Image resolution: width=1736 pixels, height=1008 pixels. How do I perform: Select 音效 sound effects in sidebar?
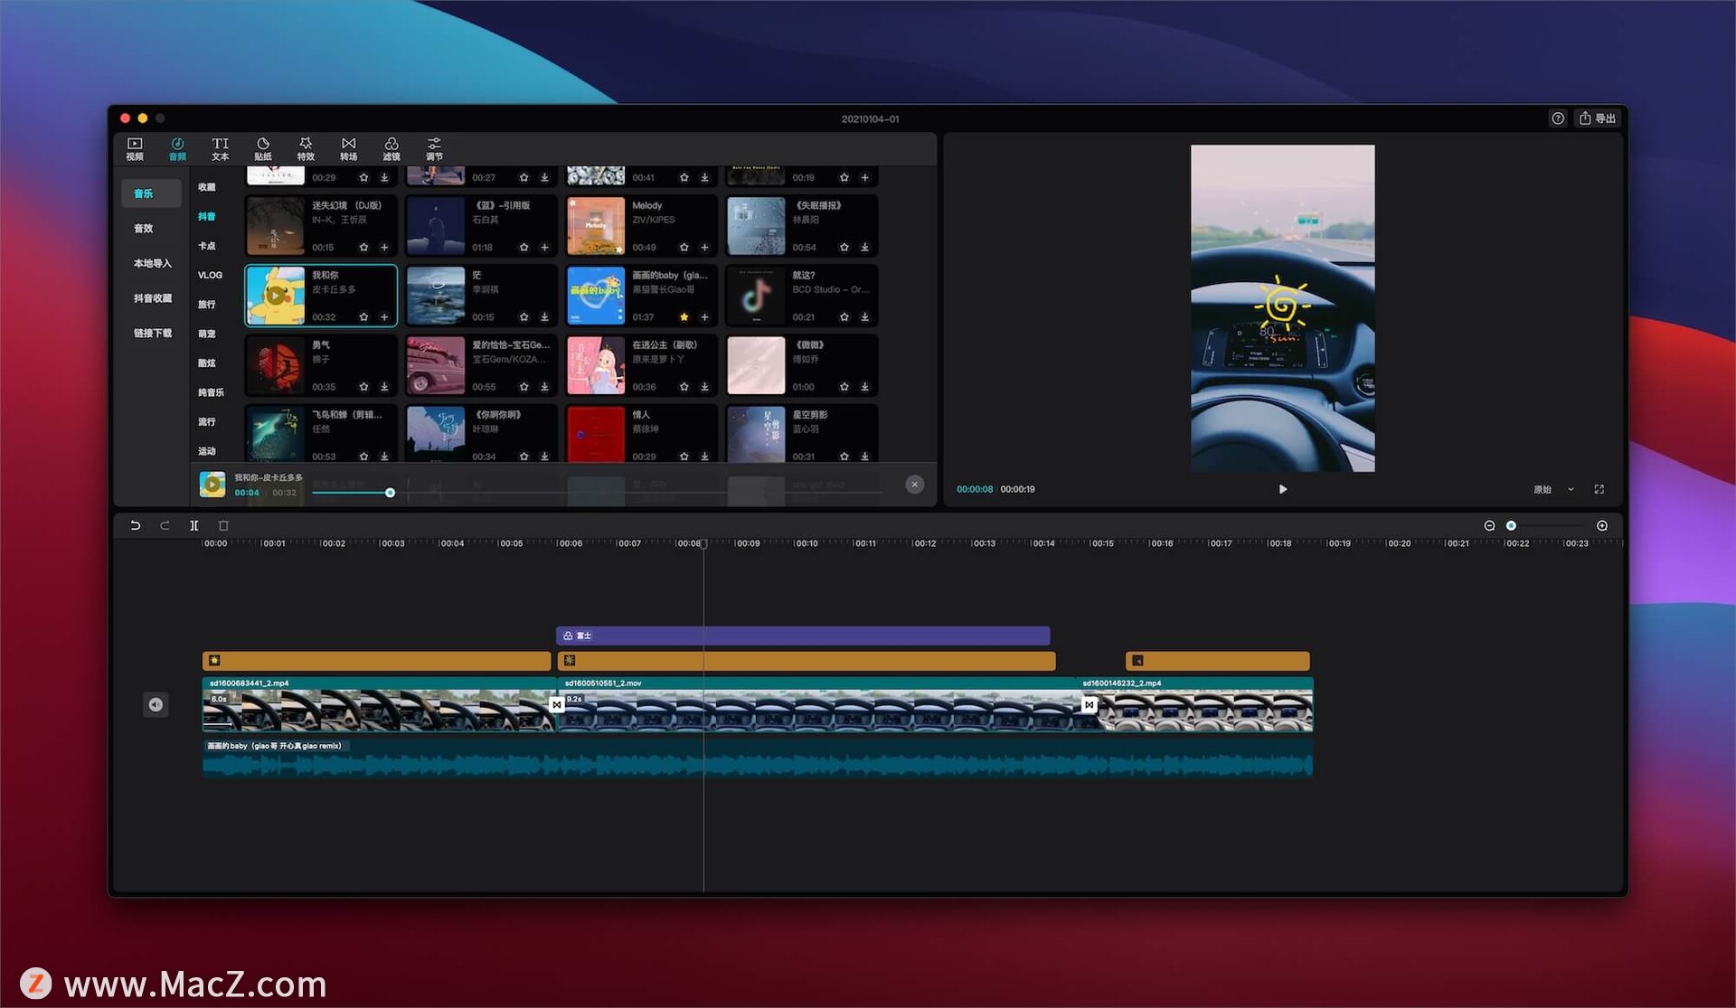tap(144, 229)
